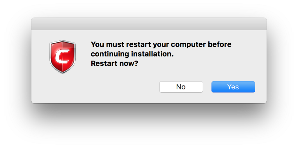This screenshot has height=148, width=298.
Task: Click the word 'continuing' in the message
Action: coord(110,54)
